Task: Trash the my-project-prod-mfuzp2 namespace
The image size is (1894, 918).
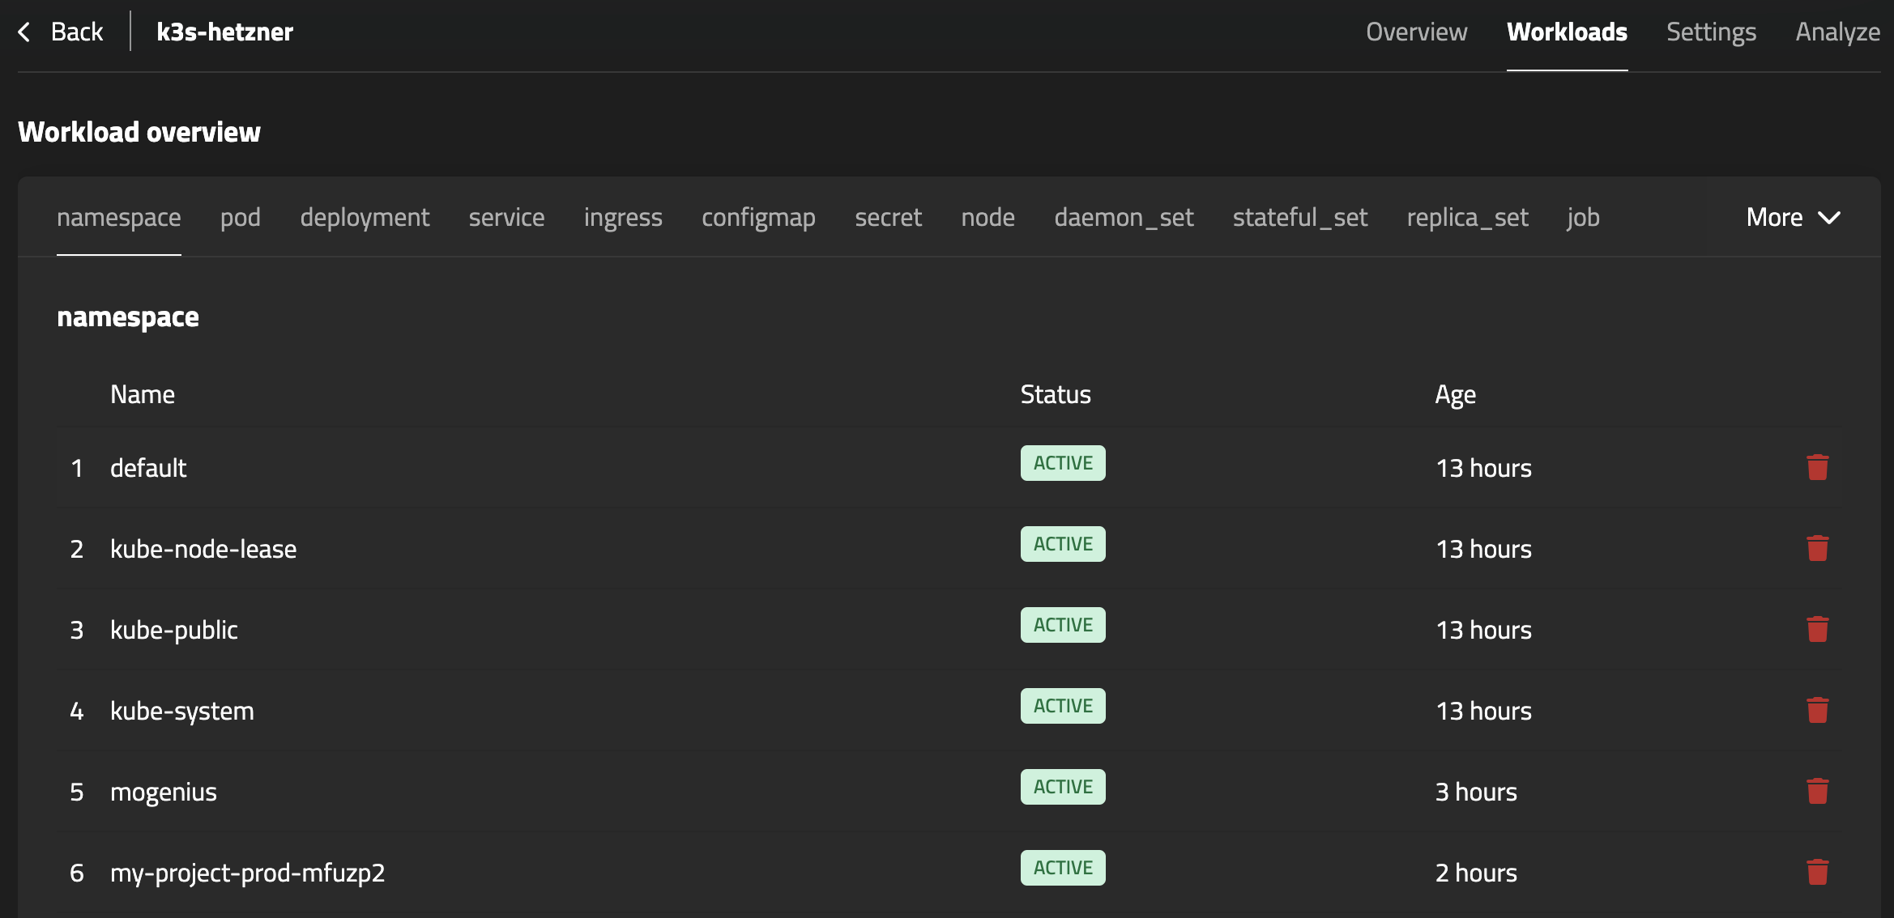Action: [x=1817, y=872]
